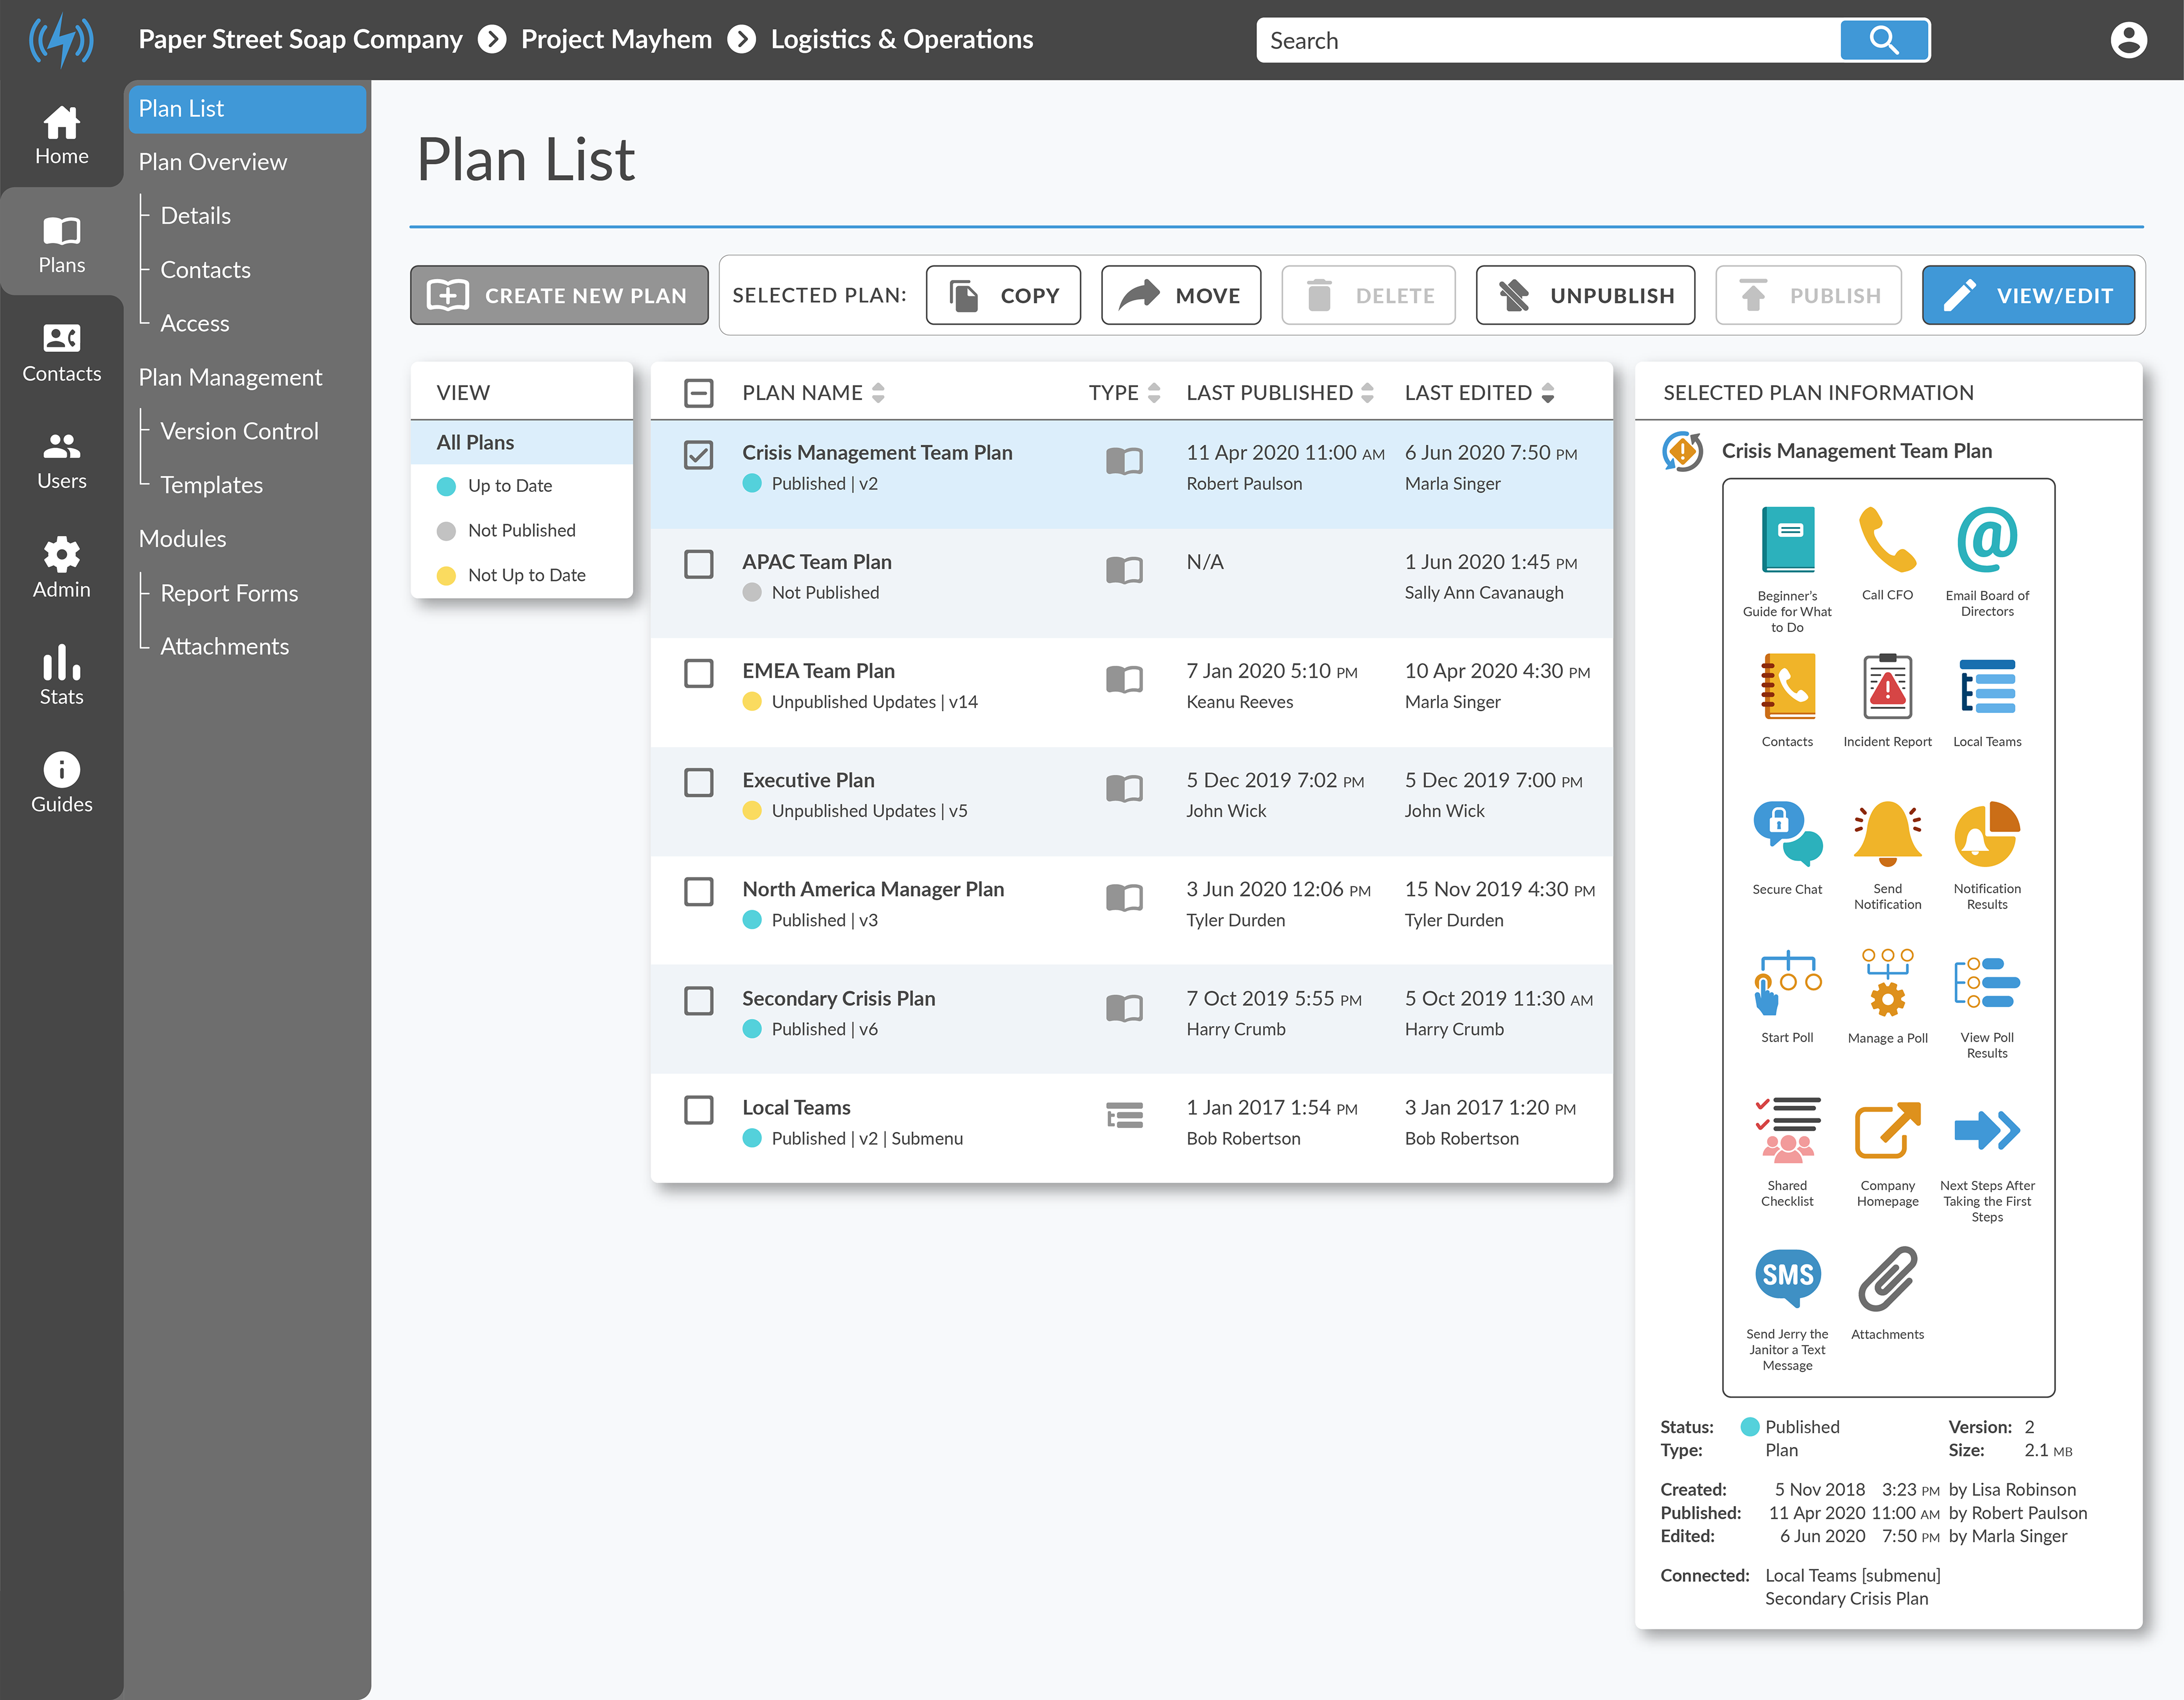
Task: Sort by Last Published column arrows
Action: pyautogui.click(x=1367, y=393)
